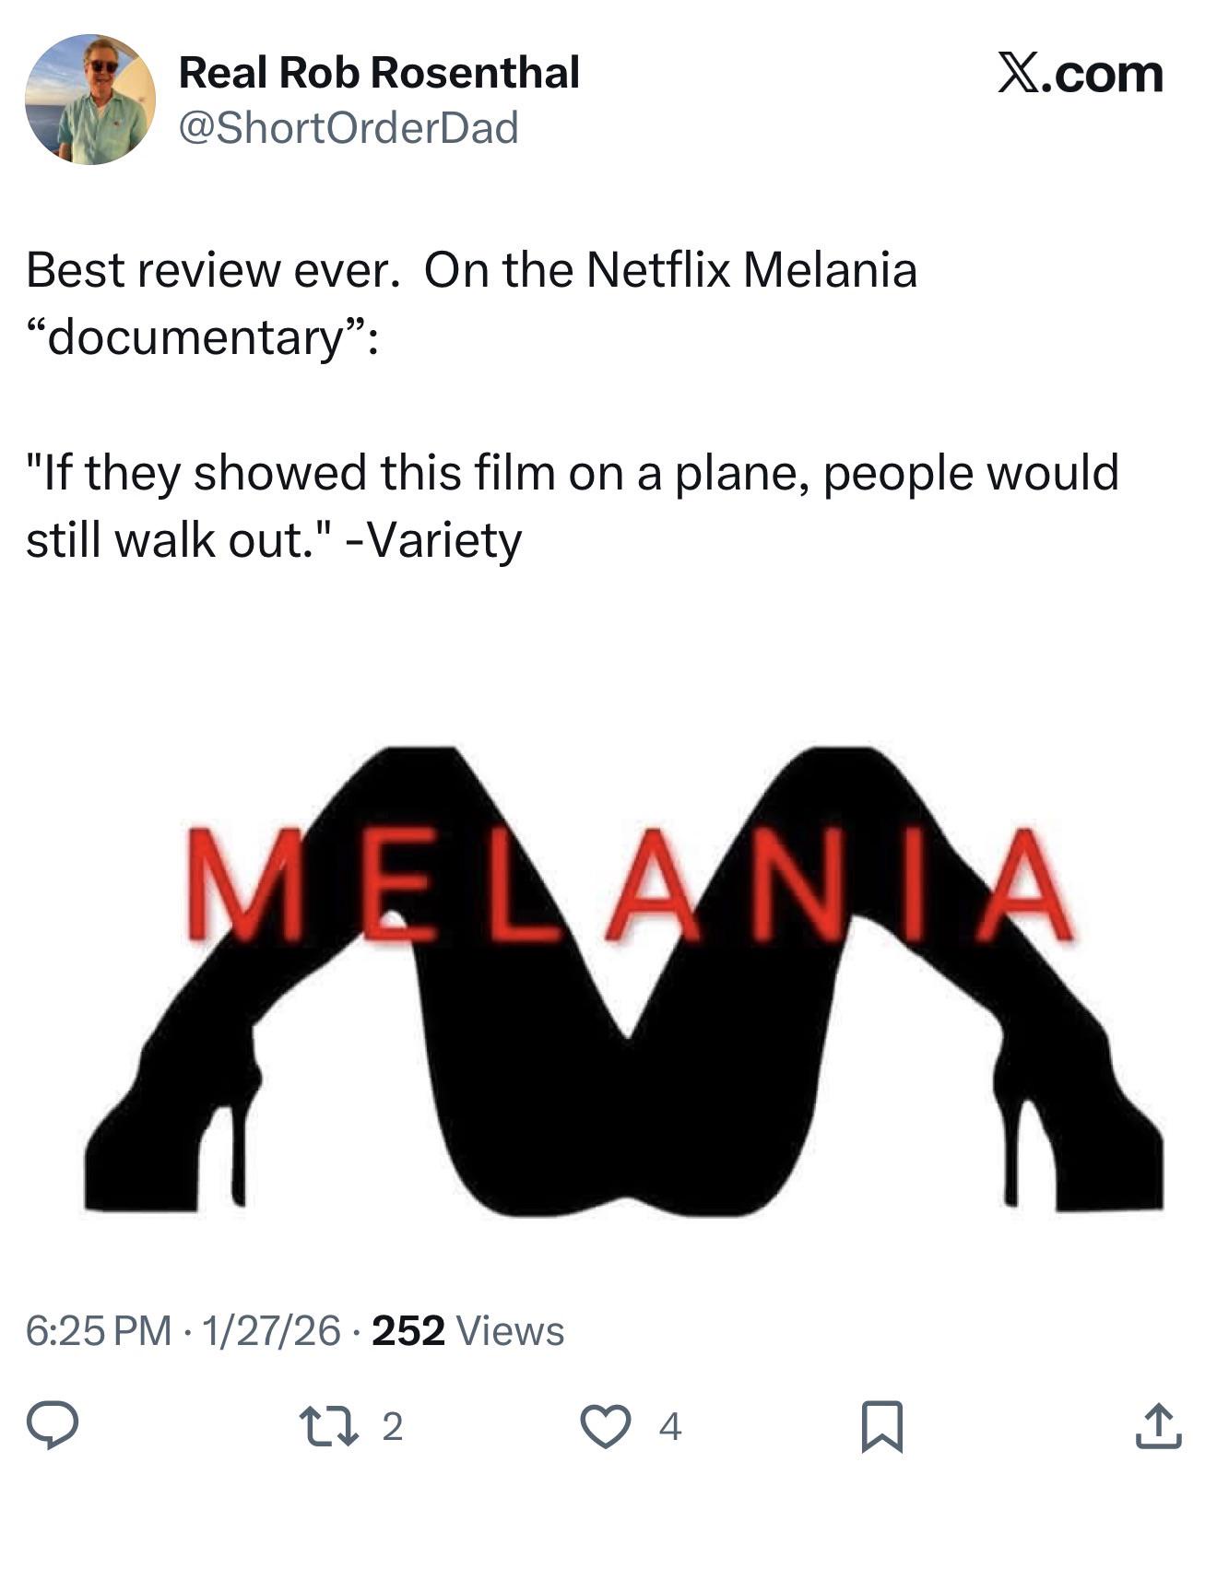
Task: Click the X.com logo
Action: tap(1080, 74)
